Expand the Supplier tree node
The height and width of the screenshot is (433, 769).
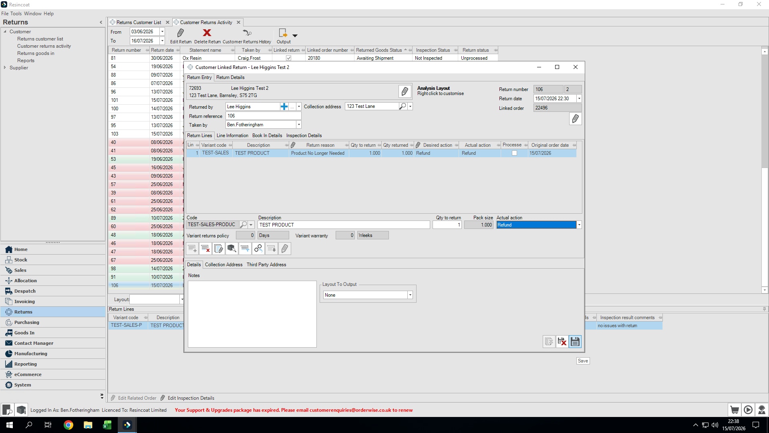[x=5, y=68]
